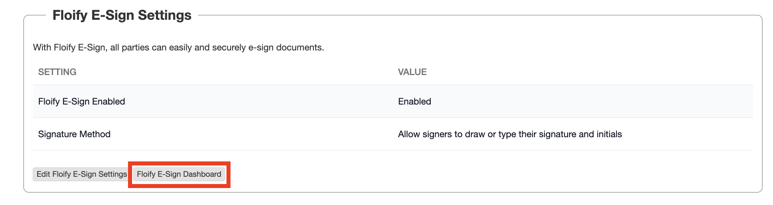Click the SETTING column header
Screen dimensions: 773x205
[57, 72]
